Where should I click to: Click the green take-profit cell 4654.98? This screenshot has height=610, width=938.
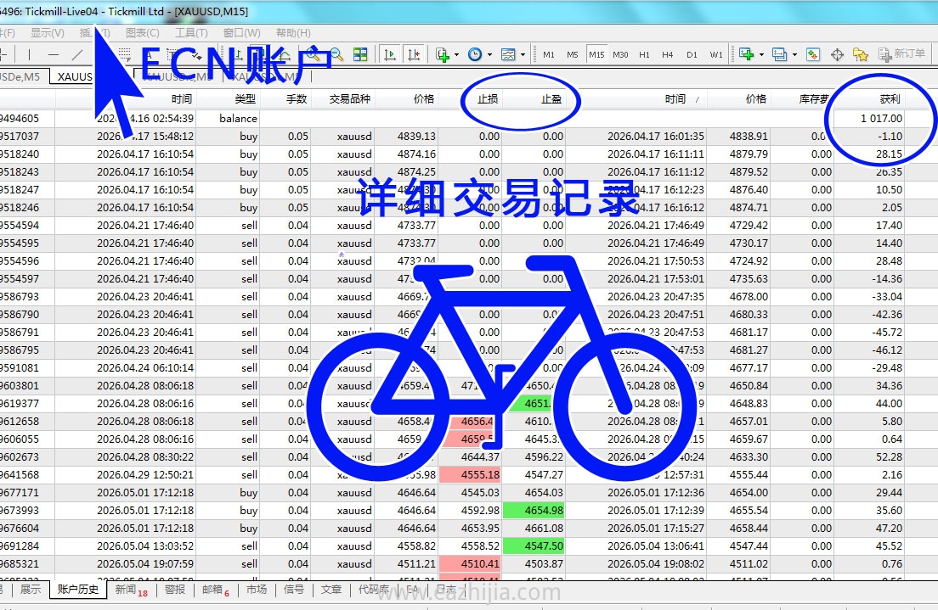pyautogui.click(x=533, y=510)
